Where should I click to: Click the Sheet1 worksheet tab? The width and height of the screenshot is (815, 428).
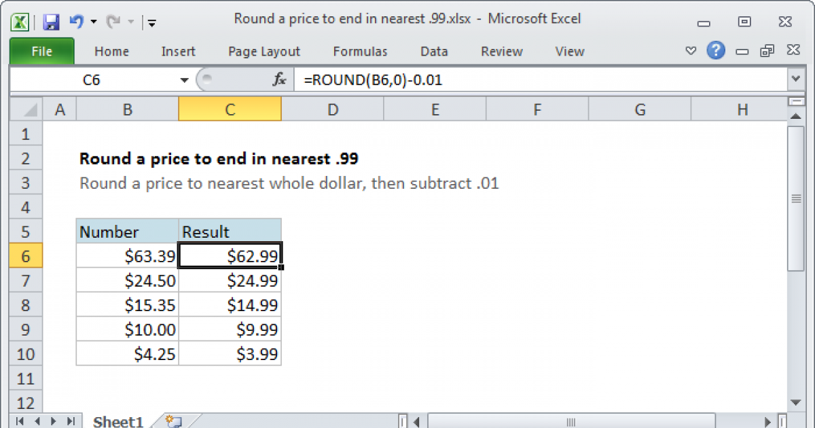118,422
